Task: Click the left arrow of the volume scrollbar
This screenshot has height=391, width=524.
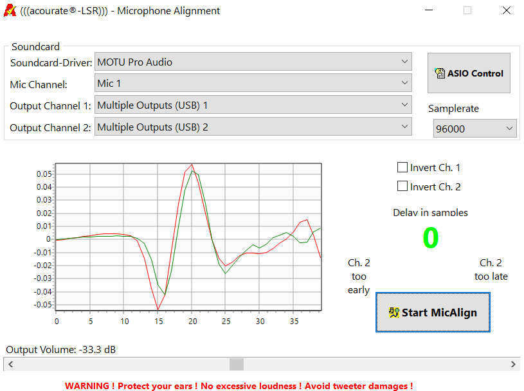Action: tap(10, 364)
